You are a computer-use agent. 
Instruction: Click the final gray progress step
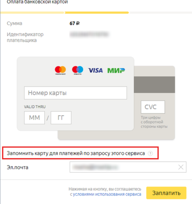point(161,13)
